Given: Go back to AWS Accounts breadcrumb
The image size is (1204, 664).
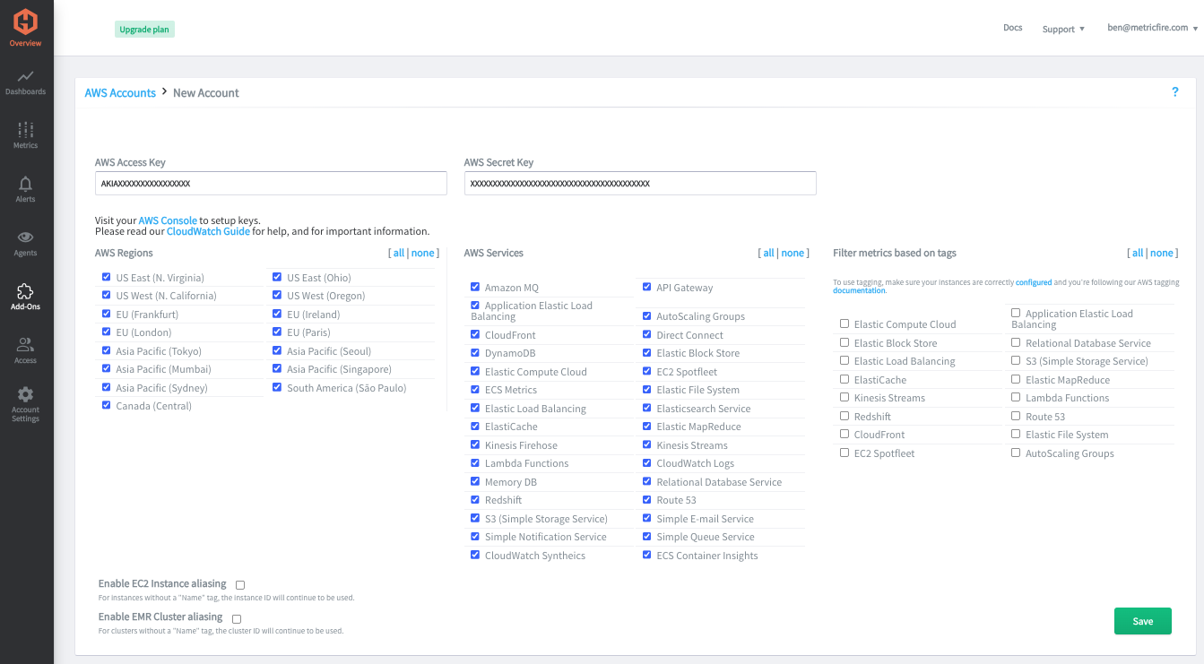Looking at the screenshot, I should [x=120, y=93].
